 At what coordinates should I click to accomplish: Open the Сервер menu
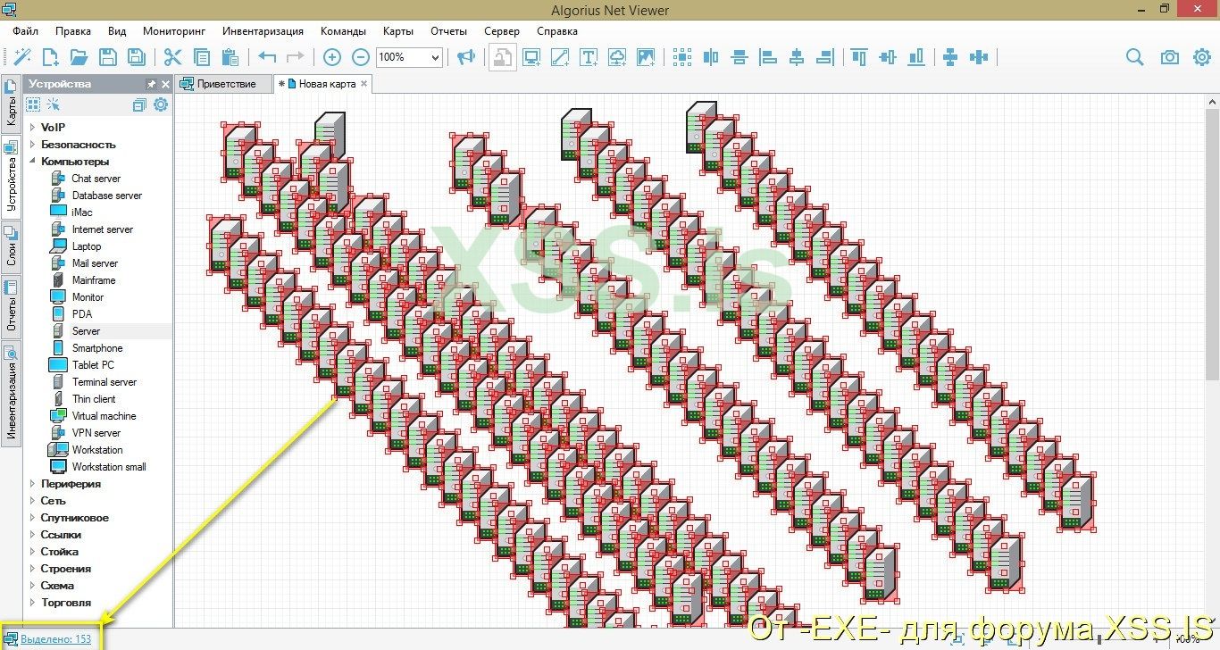502,31
